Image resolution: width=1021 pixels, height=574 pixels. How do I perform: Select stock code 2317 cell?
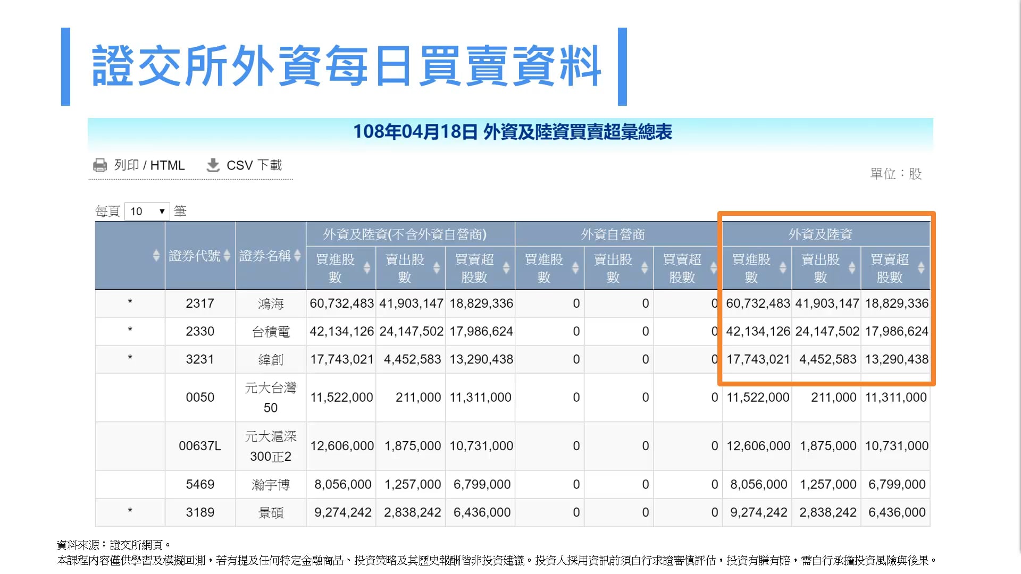coord(200,303)
